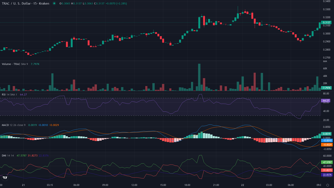334x188 pixels.
Task: Click the 03:15 time axis label
Action: pyautogui.click(x=50, y=185)
